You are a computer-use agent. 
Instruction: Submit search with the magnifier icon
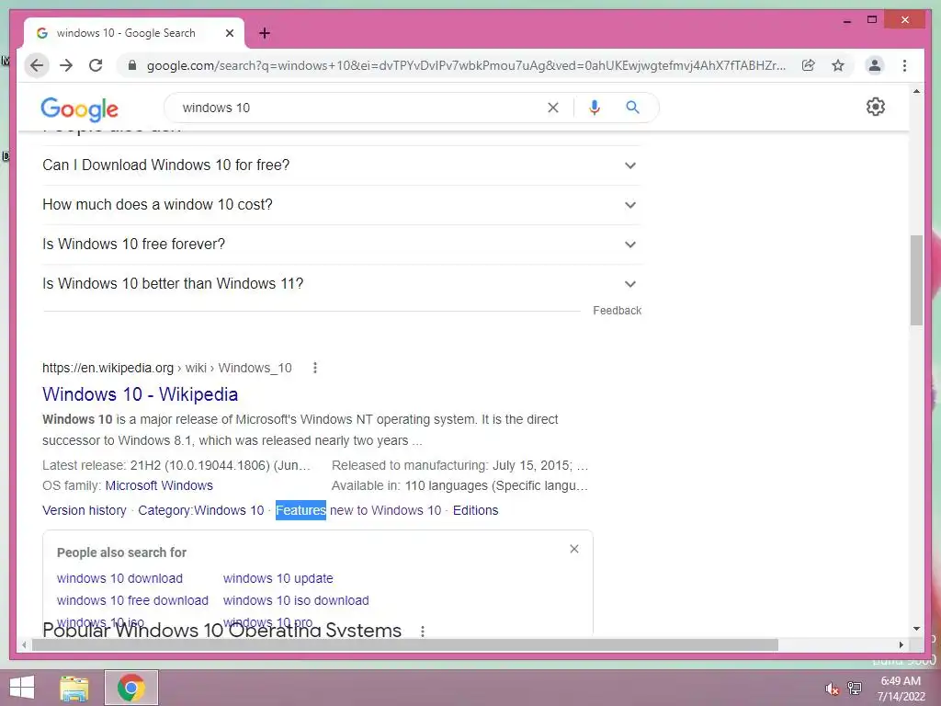click(632, 108)
